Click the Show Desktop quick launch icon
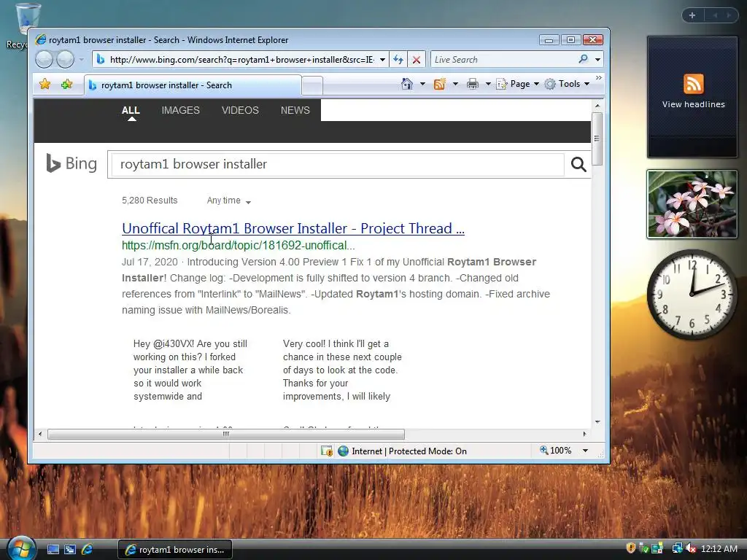This screenshot has height=560, width=747. (x=53, y=550)
